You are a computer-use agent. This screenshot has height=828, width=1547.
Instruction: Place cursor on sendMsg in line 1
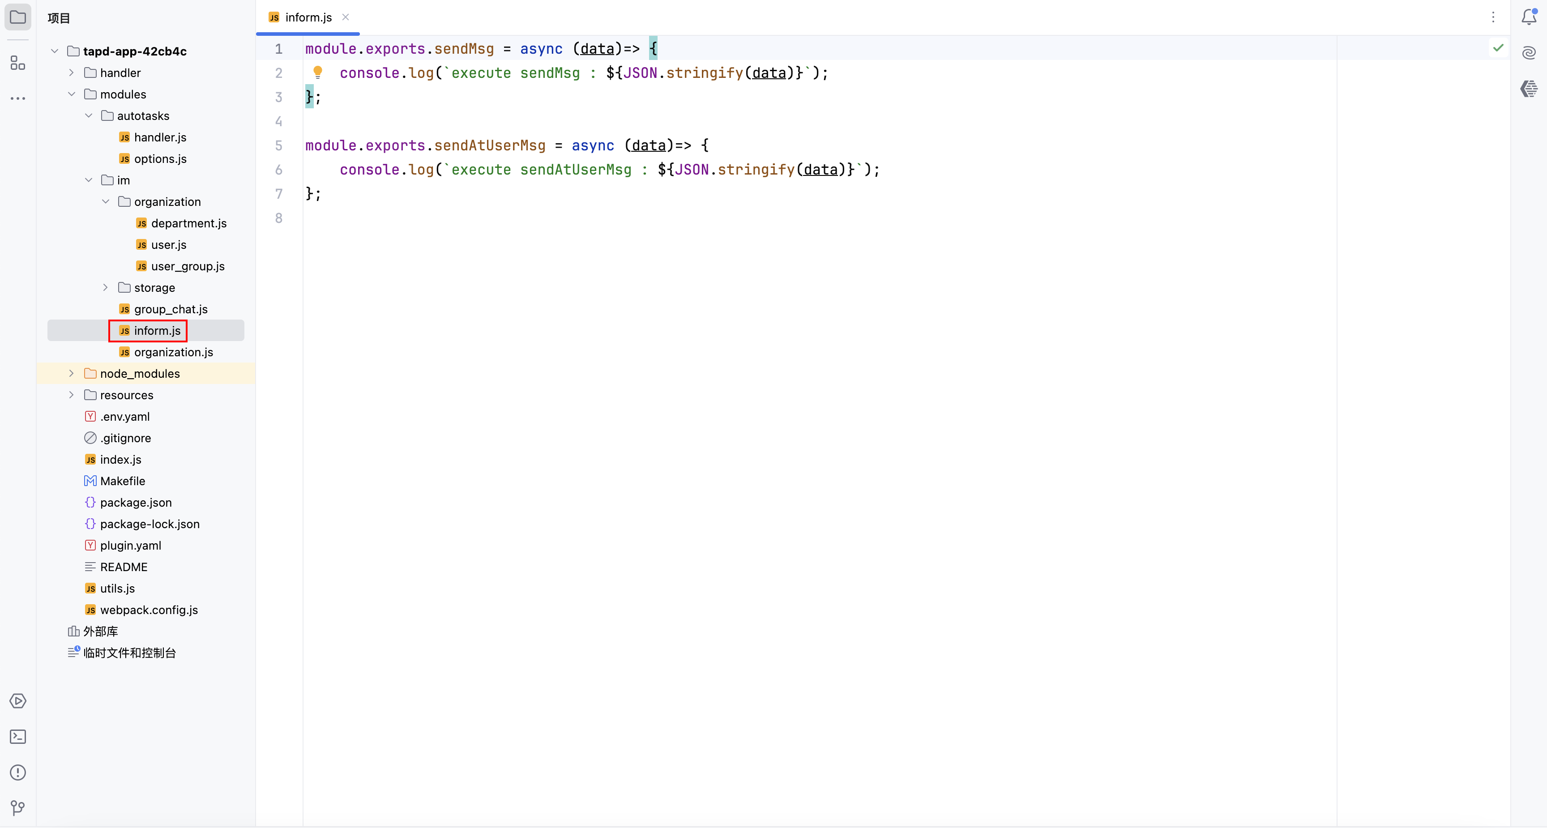(464, 49)
